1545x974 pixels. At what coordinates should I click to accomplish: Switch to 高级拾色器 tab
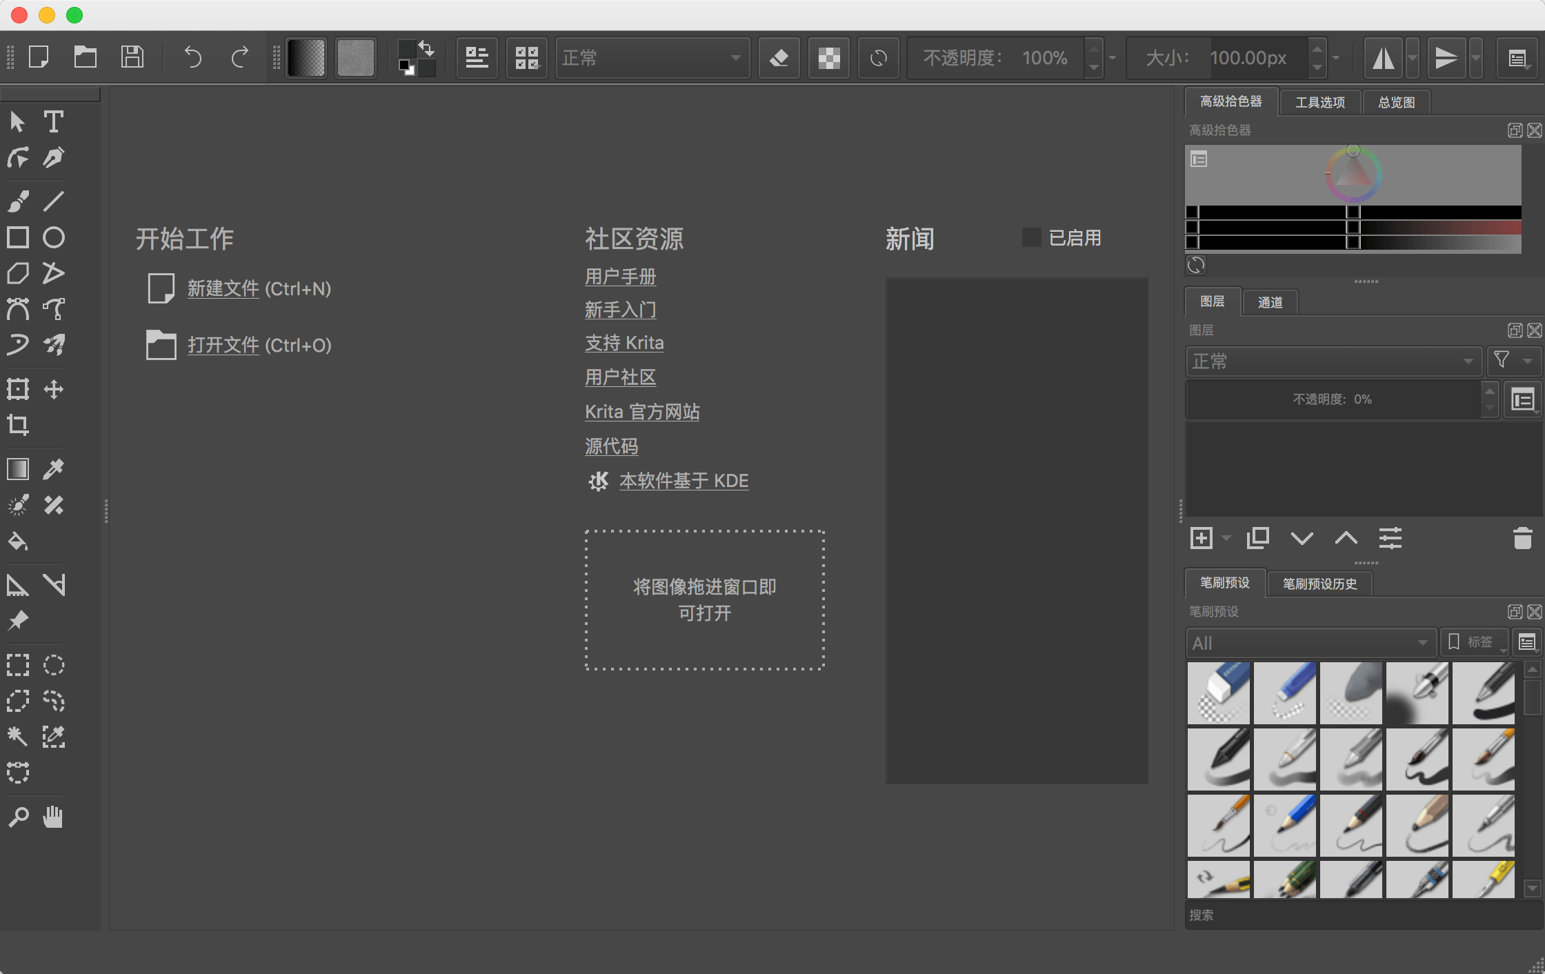(x=1231, y=101)
